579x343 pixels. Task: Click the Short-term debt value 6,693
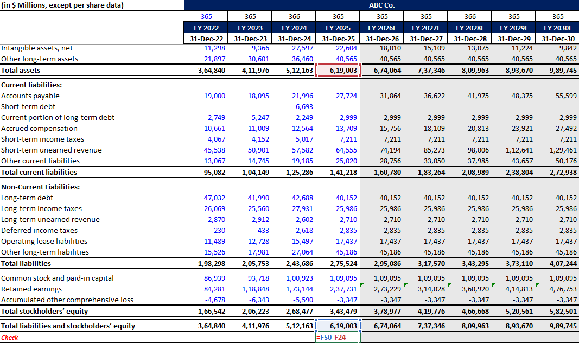tap(293, 106)
